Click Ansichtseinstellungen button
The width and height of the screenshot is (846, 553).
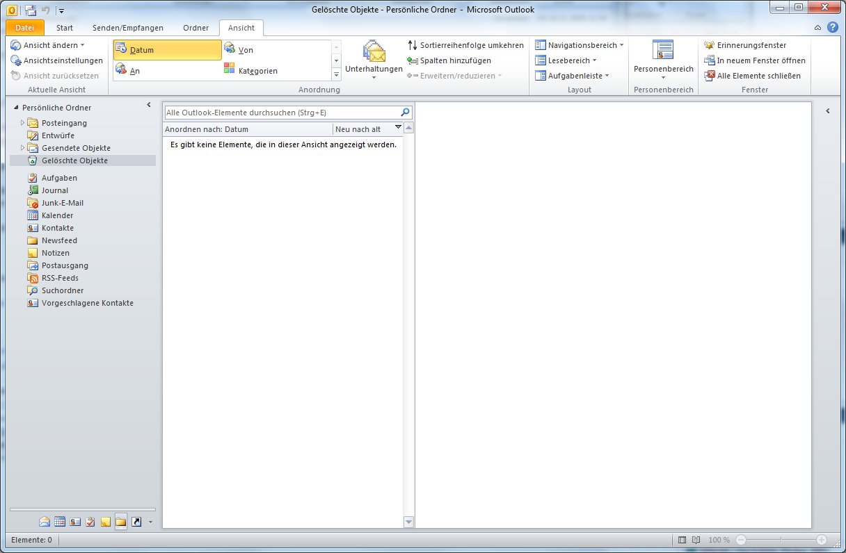pos(56,60)
